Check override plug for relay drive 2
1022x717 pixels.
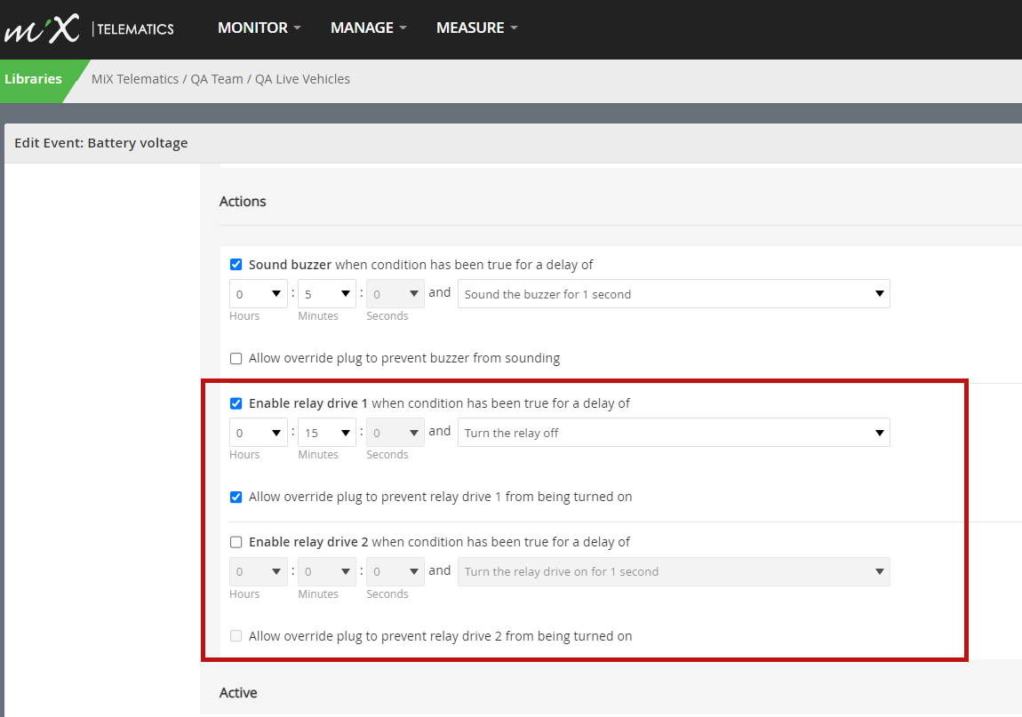[236, 636]
